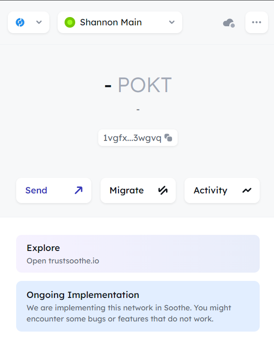Screen dimensions: 274x344
Task: Click the green account avatar circle
Action: (70, 22)
